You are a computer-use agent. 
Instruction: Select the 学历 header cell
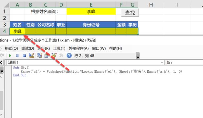coord(132,25)
